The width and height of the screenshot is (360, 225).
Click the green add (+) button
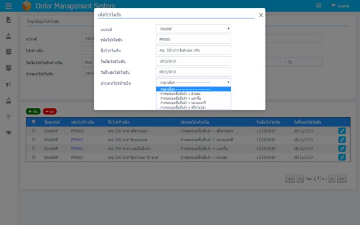point(33,111)
